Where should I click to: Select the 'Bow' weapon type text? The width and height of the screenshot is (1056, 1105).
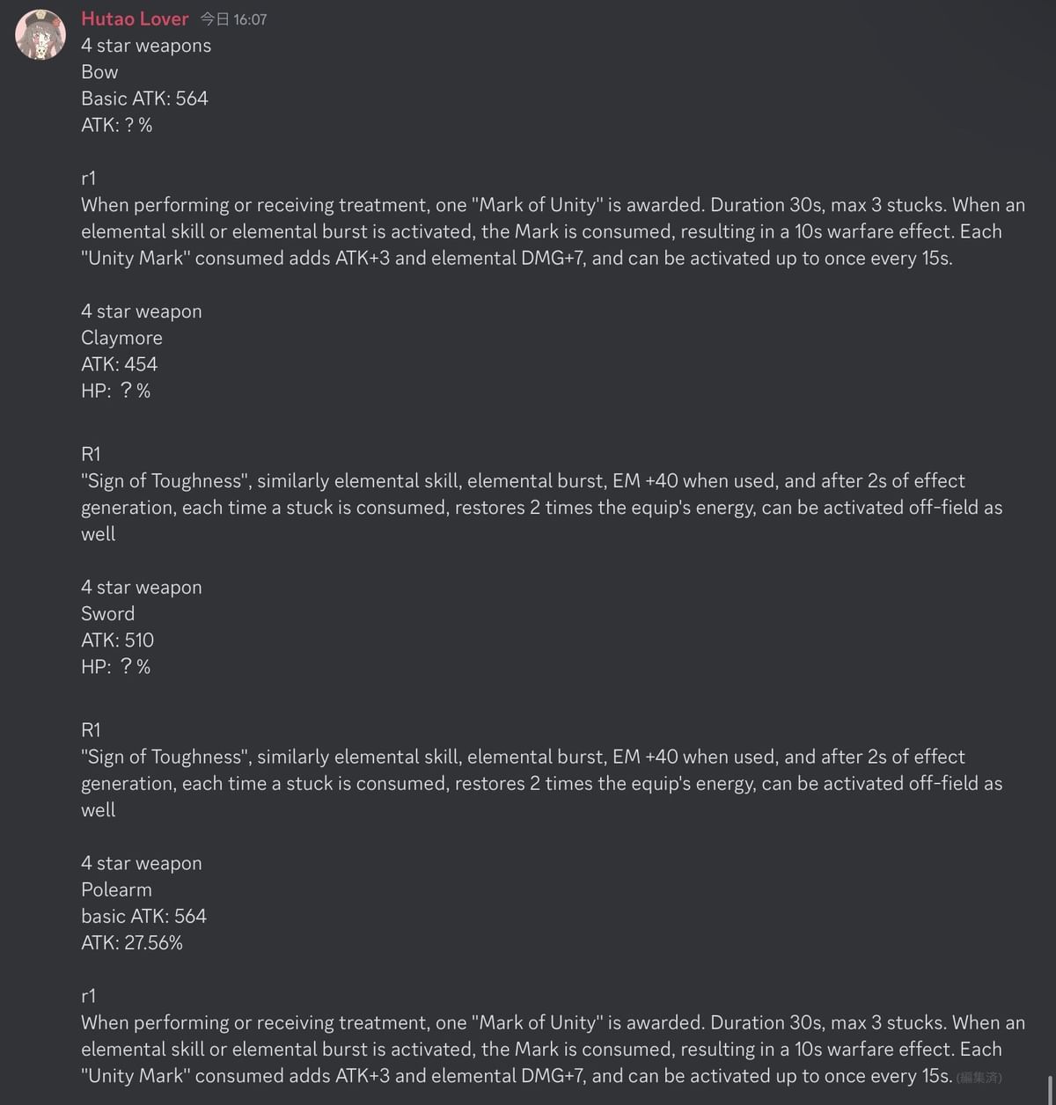pos(98,71)
